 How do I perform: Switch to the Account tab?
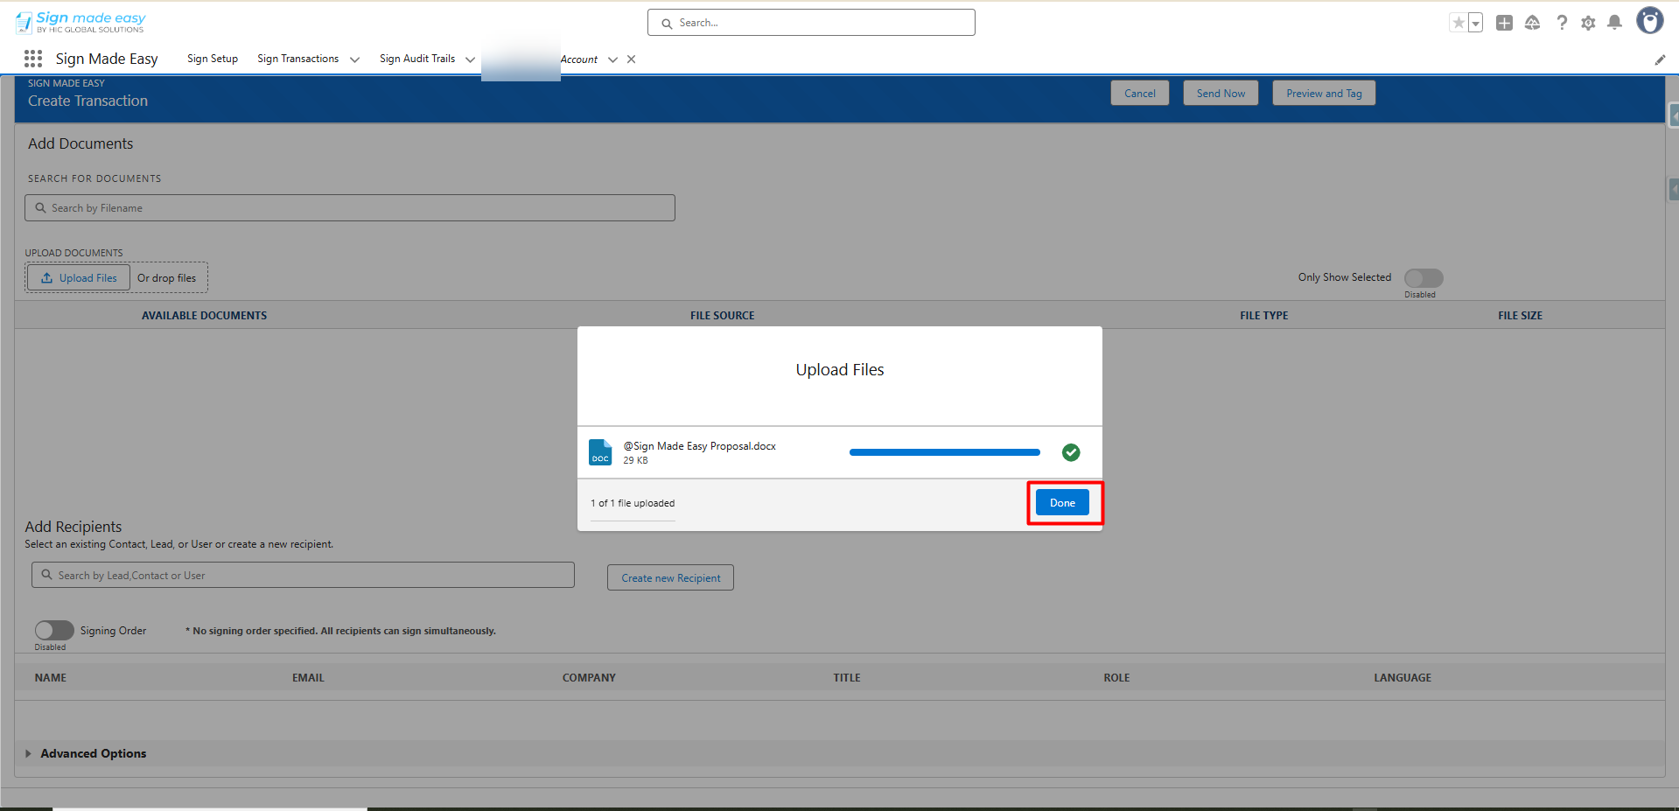tap(579, 59)
